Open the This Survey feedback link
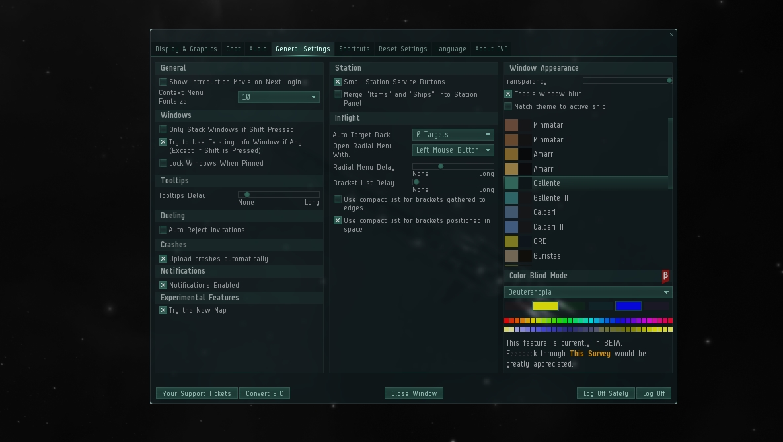This screenshot has height=442, width=783. click(x=590, y=354)
